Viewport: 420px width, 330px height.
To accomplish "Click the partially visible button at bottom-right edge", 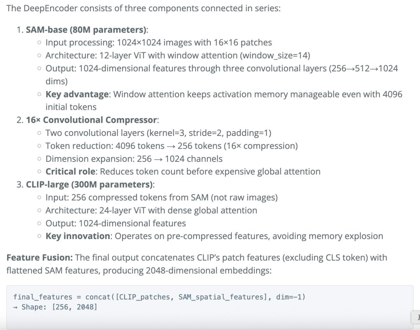I will (x=416, y=317).
